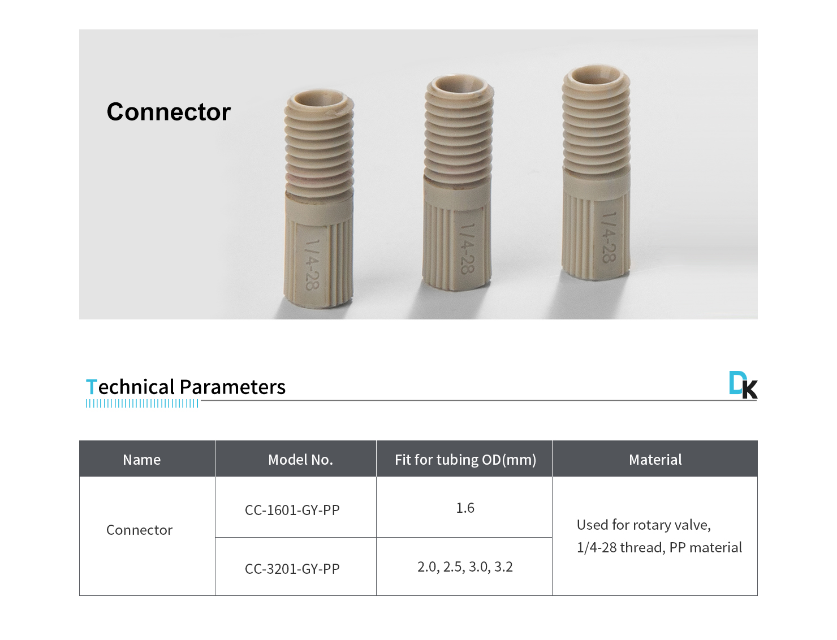Click the left connector product image

(318, 198)
